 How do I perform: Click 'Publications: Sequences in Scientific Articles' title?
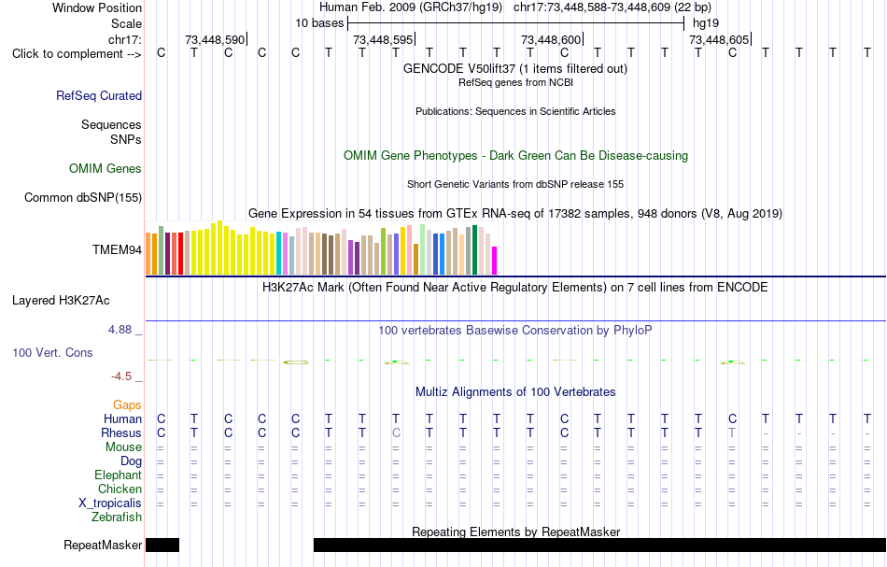pos(515,111)
